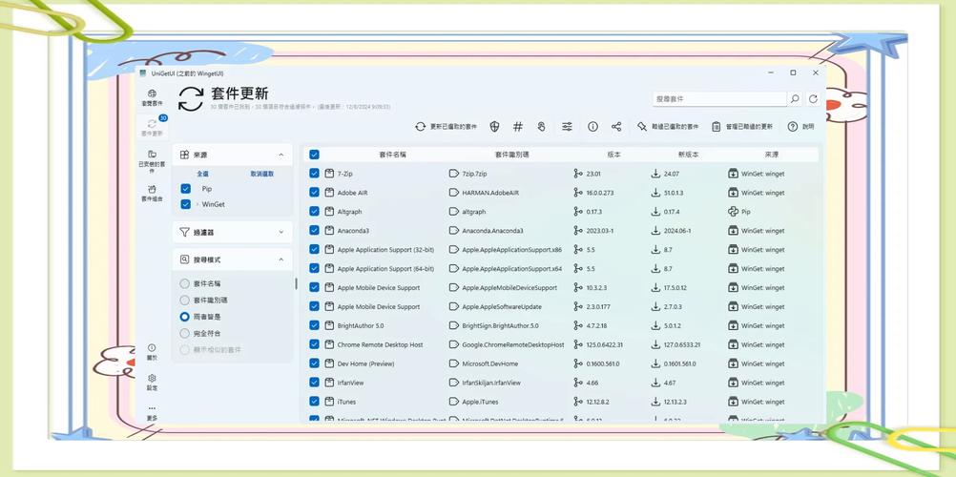This screenshot has height=477, width=956.
Task: Click the 搜尋套件 search field
Action: click(718, 99)
